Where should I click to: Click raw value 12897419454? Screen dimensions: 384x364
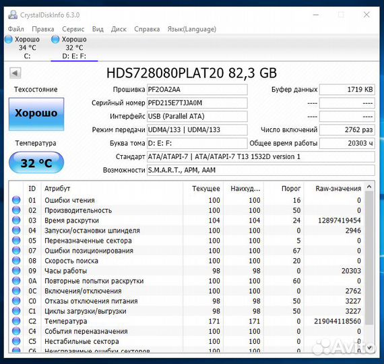[339, 220]
